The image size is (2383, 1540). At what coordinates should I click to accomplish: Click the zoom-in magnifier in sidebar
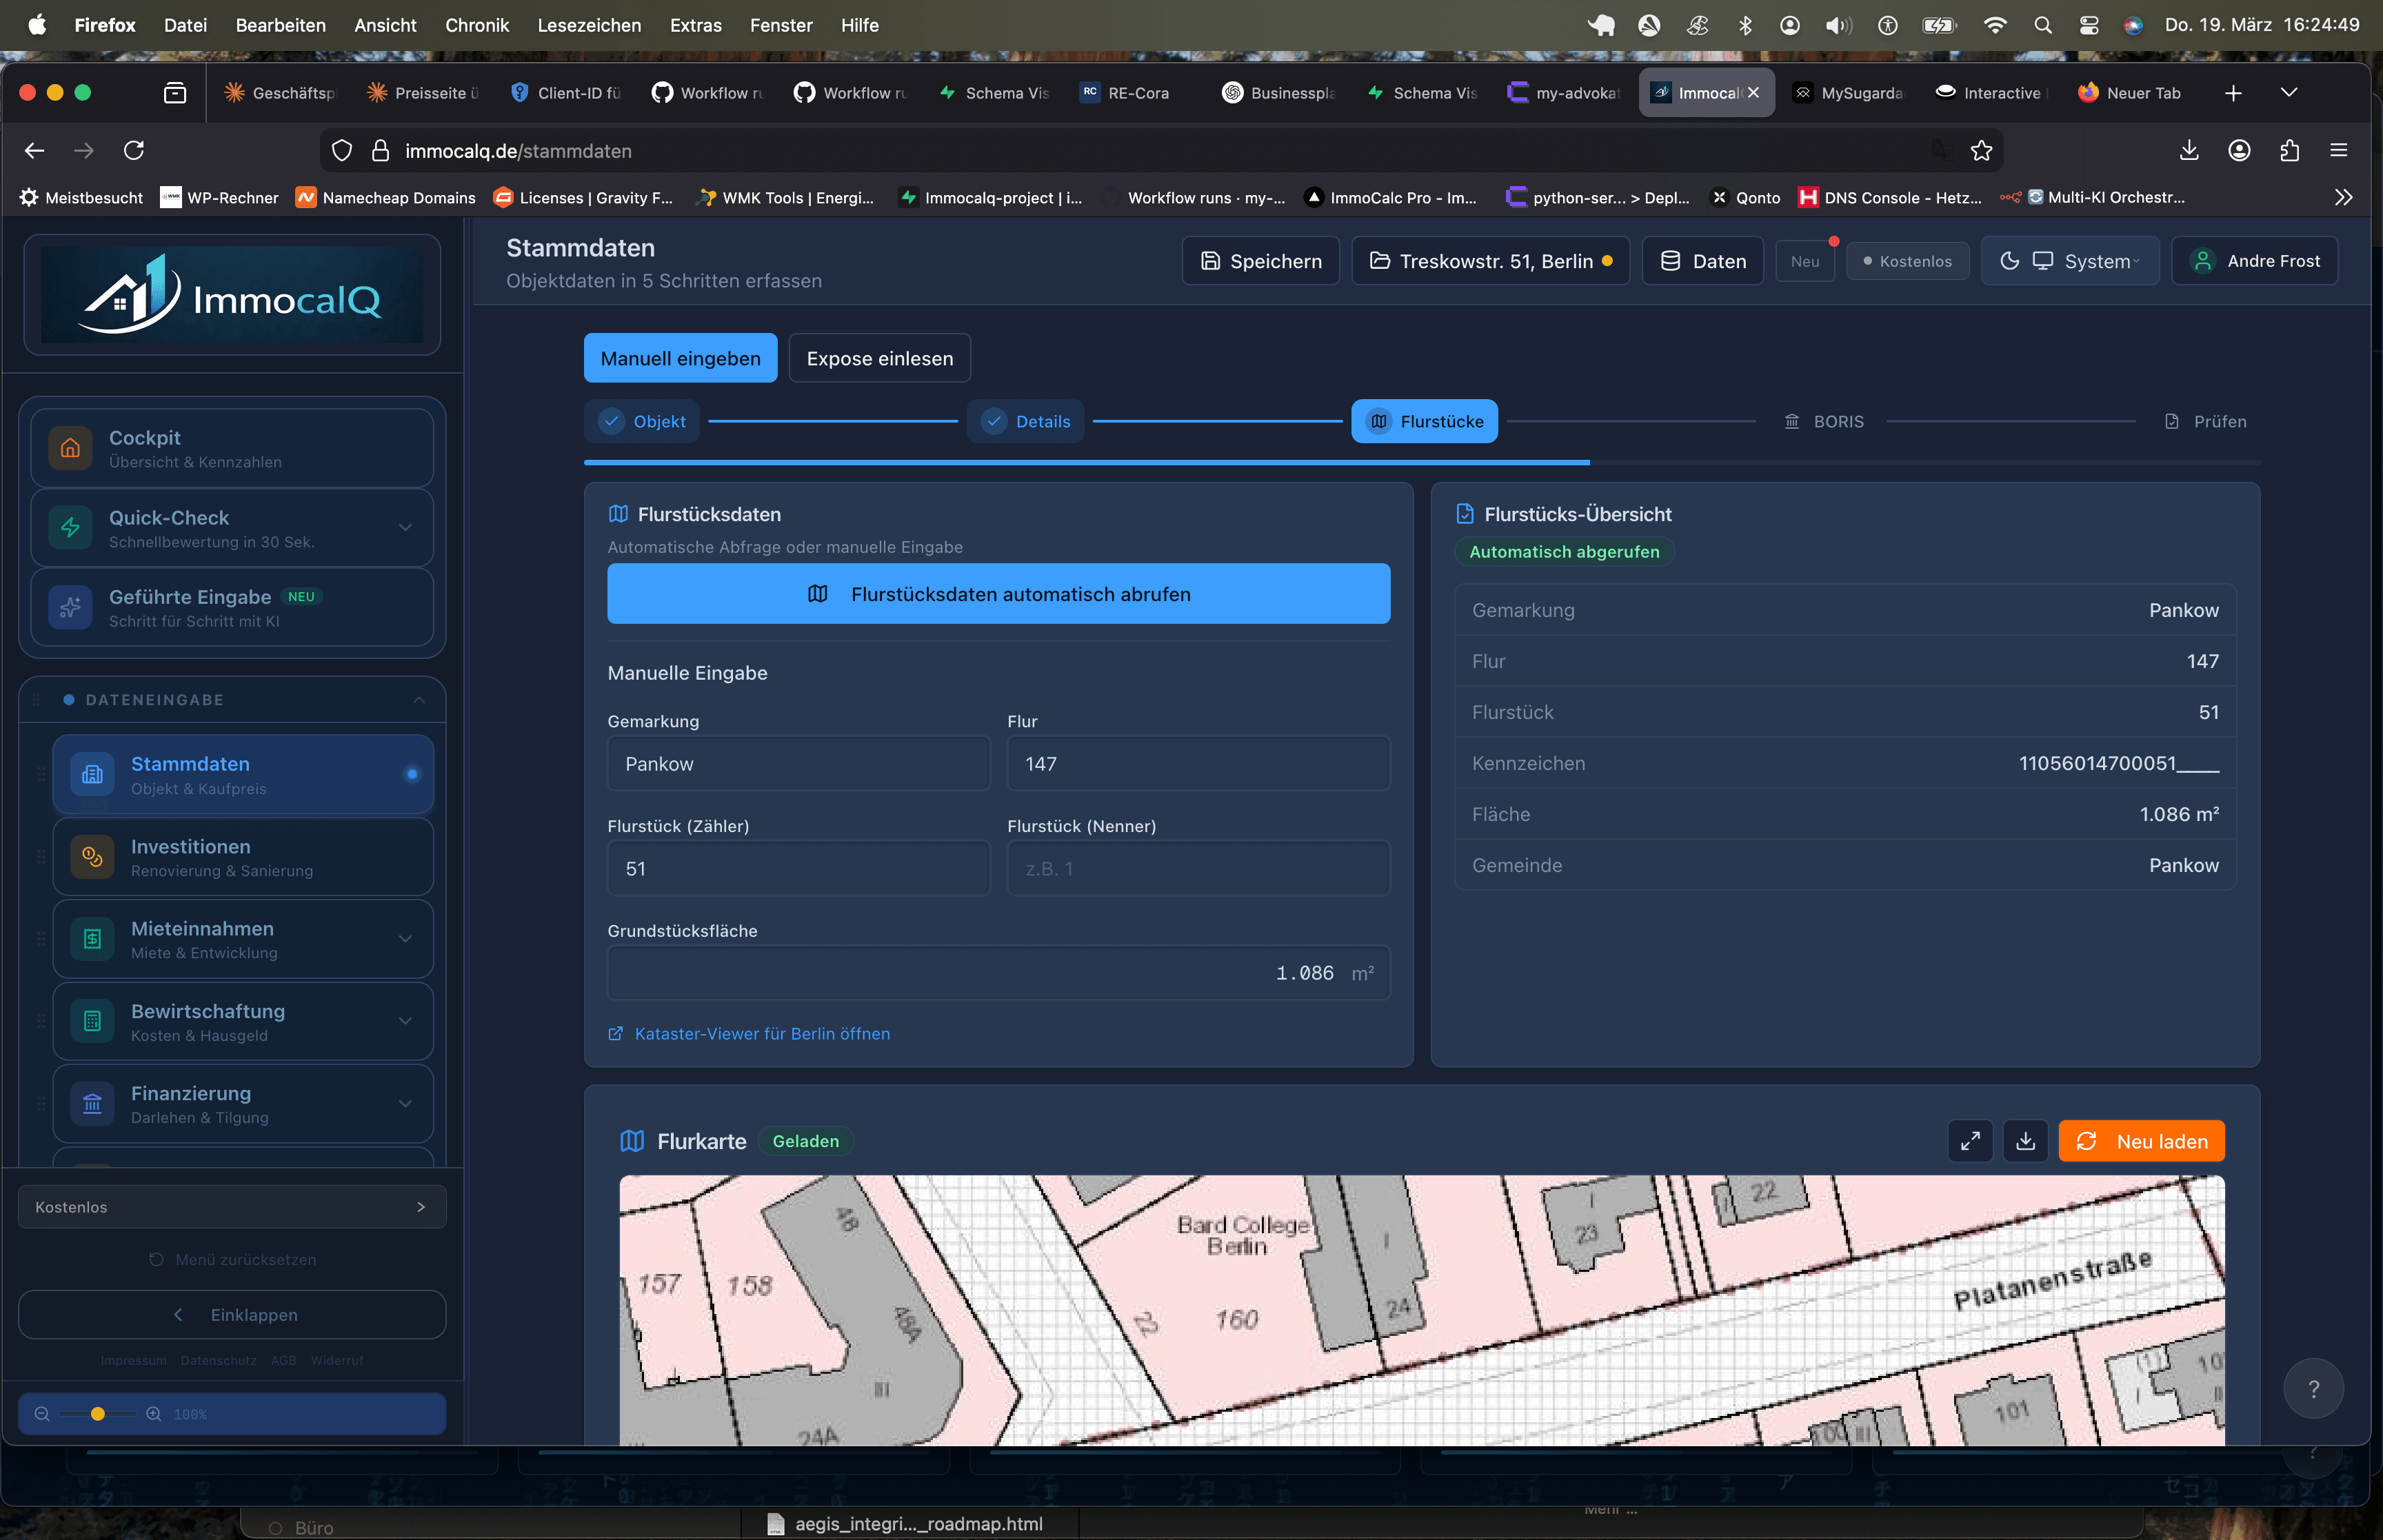pos(153,1414)
